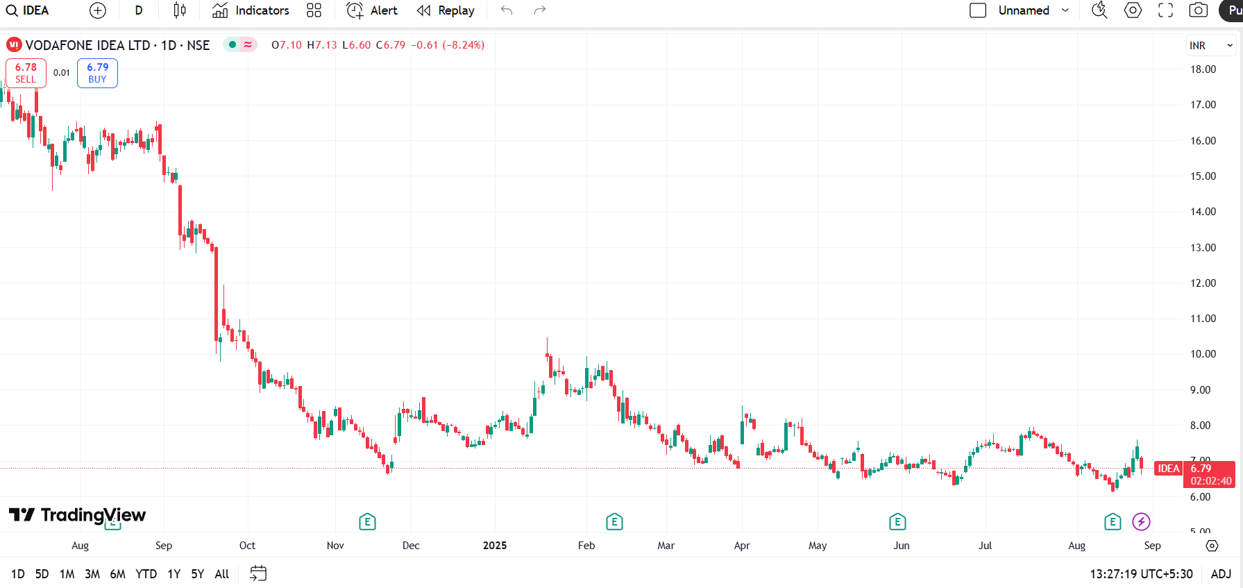Open the Unnamed layout dropdown

(x=1034, y=10)
